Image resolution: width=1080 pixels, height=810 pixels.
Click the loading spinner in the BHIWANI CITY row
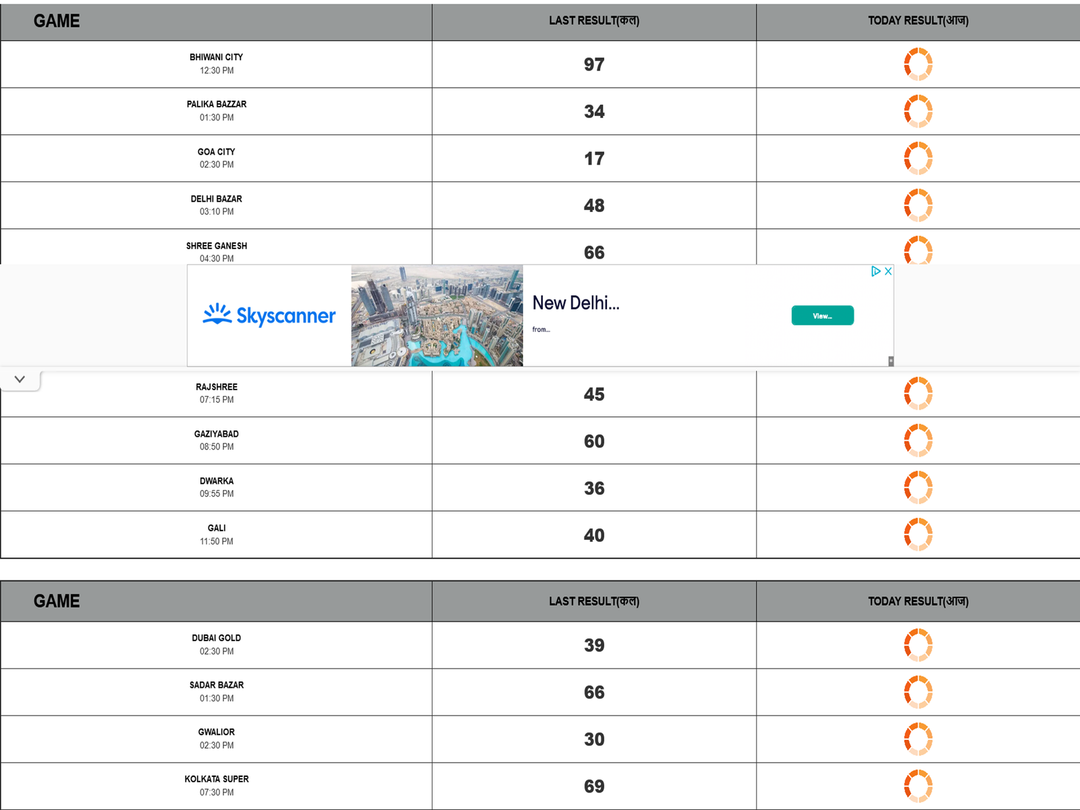pyautogui.click(x=918, y=64)
